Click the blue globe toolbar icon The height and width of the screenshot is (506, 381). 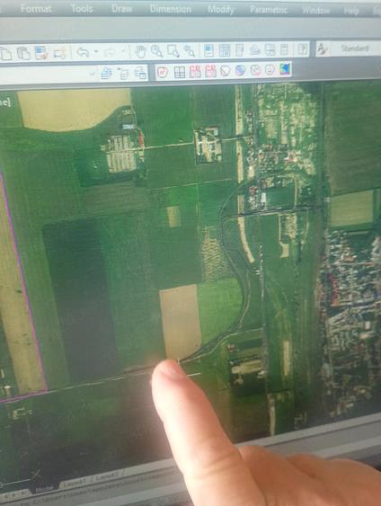coord(240,70)
